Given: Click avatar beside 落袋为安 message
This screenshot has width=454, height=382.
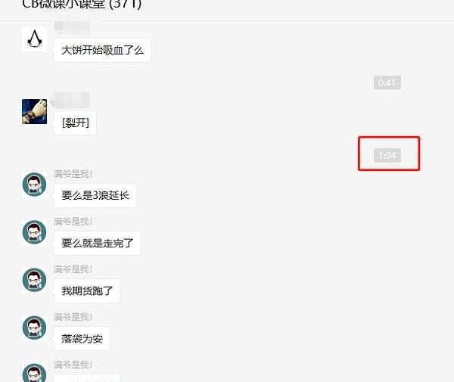Looking at the screenshot, I should 35,328.
